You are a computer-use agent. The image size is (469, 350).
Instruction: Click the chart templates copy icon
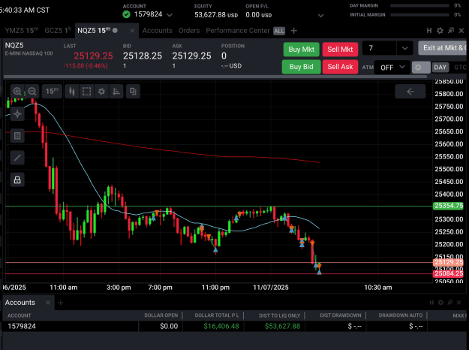tap(133, 92)
